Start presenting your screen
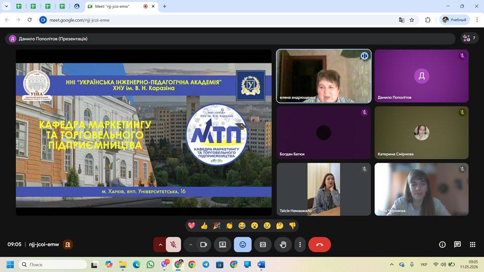 223,245
